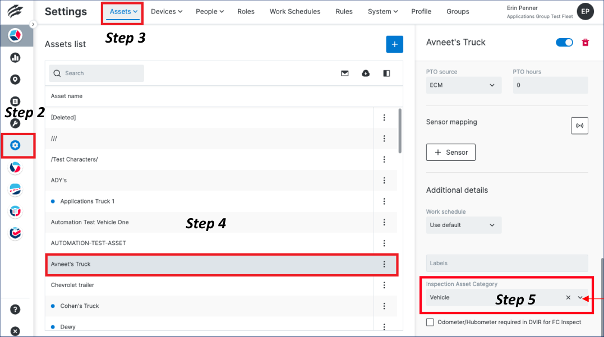Expand the Work schedule dropdown
604x337 pixels.
[463, 224]
